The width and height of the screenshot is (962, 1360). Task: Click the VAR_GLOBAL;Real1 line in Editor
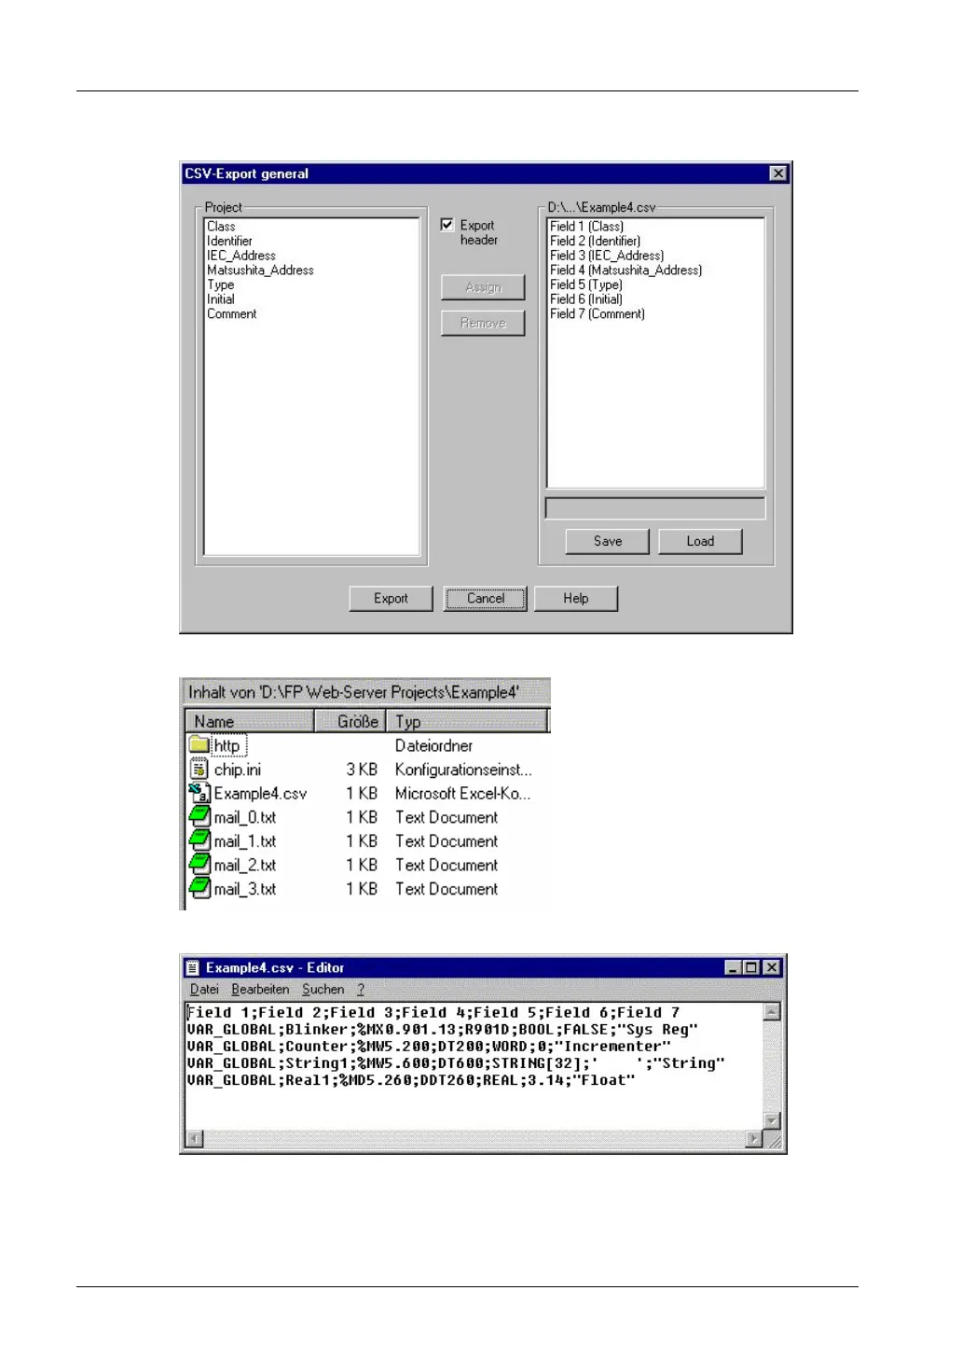(x=411, y=1080)
